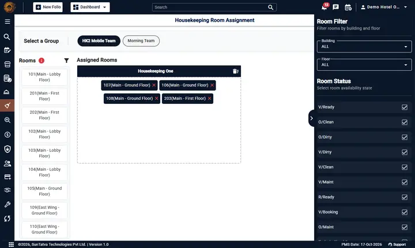This screenshot has height=248, width=415.
Task: Toggle the V/Clean status checkbox
Action: pyautogui.click(x=405, y=167)
